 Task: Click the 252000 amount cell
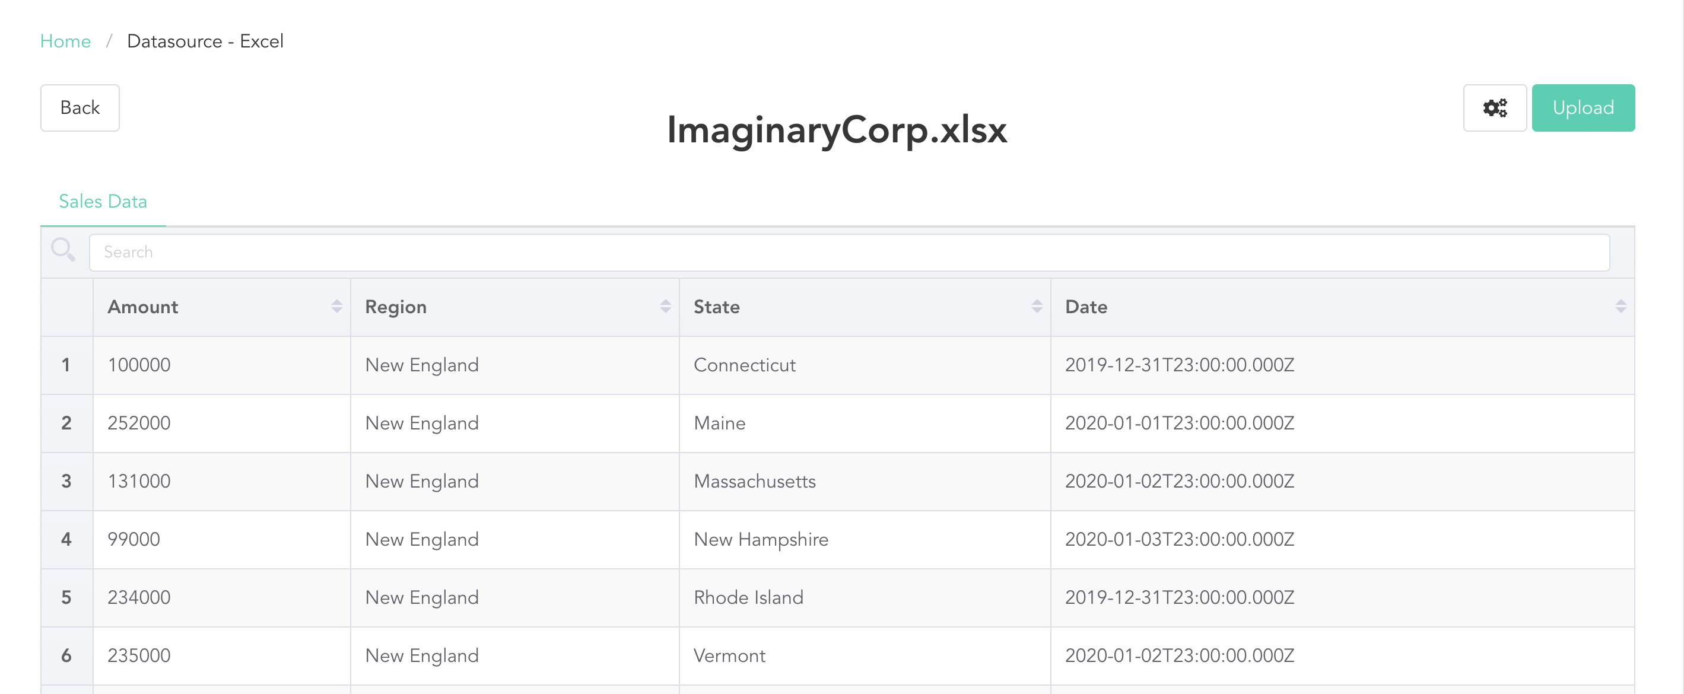139,424
